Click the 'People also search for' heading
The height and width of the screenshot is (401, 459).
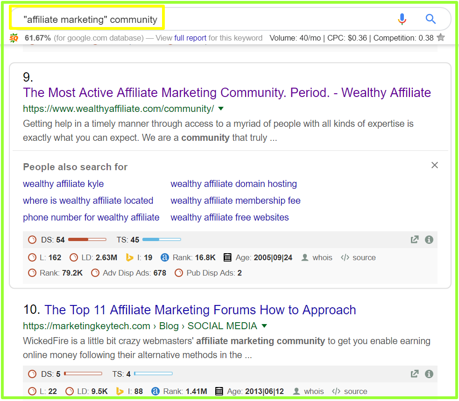[x=75, y=167]
